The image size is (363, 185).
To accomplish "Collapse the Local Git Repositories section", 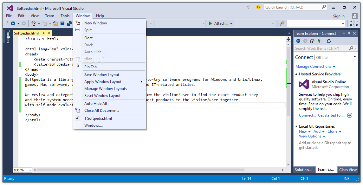I will click(x=296, y=126).
